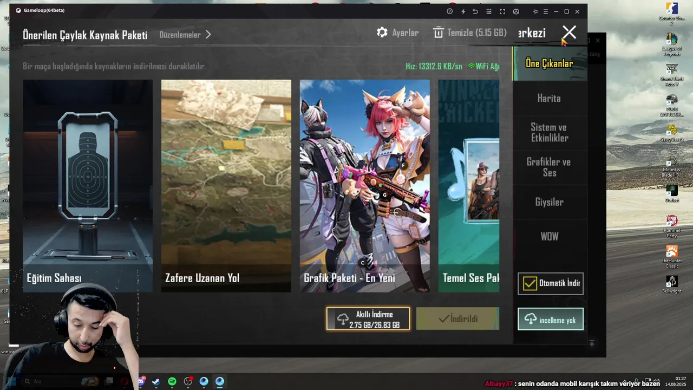Click the active Gameloop taskbar icon
The image size is (693, 390).
[x=220, y=381]
